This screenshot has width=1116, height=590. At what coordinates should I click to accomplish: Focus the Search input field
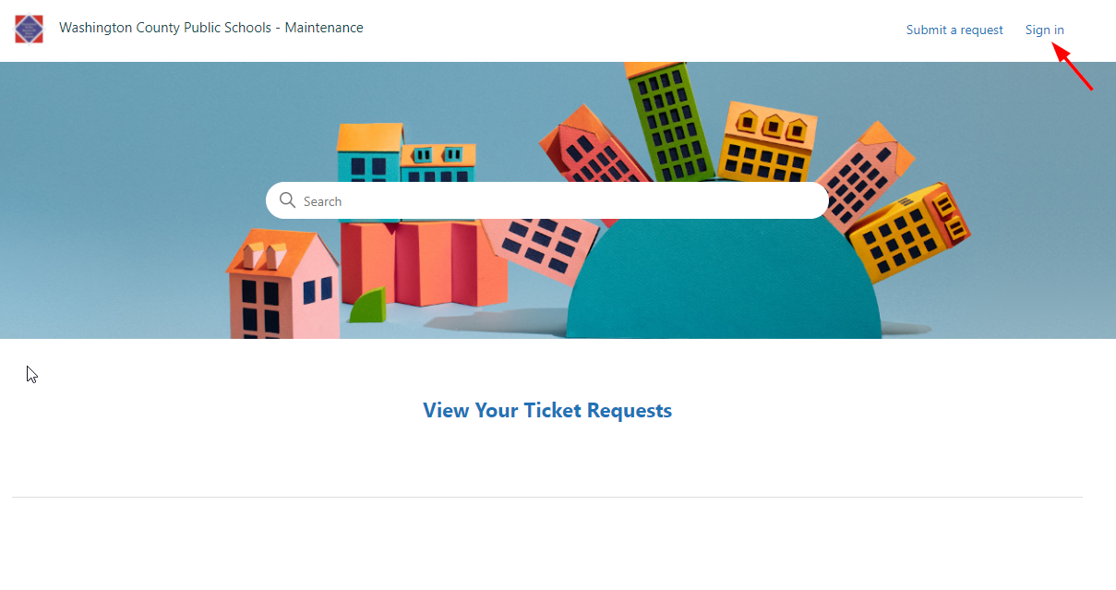click(x=547, y=200)
